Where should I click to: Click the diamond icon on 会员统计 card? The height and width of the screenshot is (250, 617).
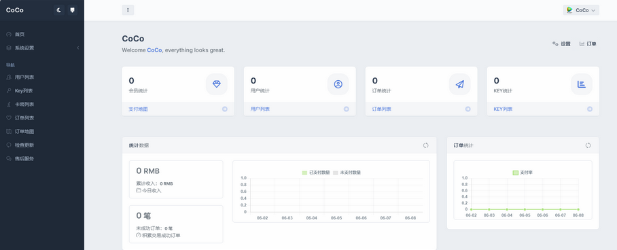(x=217, y=84)
